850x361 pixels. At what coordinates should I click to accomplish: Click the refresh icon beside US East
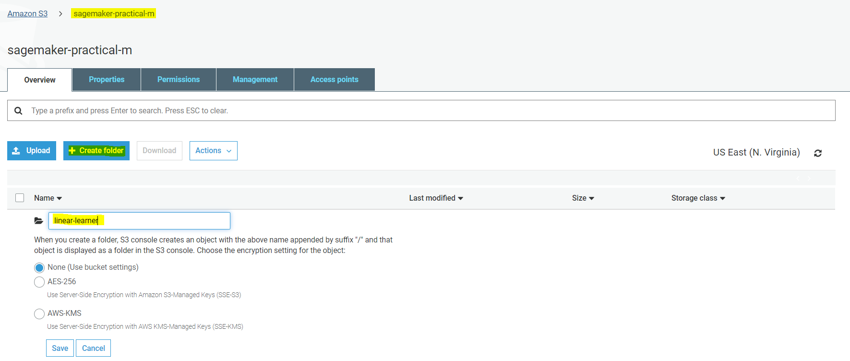pyautogui.click(x=818, y=153)
